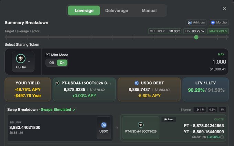Turn PT Mint Mode On
Viewport: 234px width, 146px height.
pyautogui.click(x=62, y=63)
